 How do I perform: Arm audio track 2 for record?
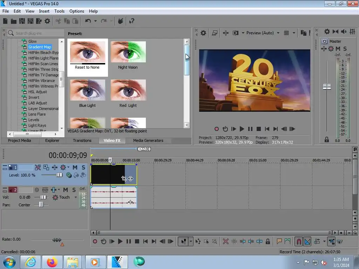click(x=36, y=190)
